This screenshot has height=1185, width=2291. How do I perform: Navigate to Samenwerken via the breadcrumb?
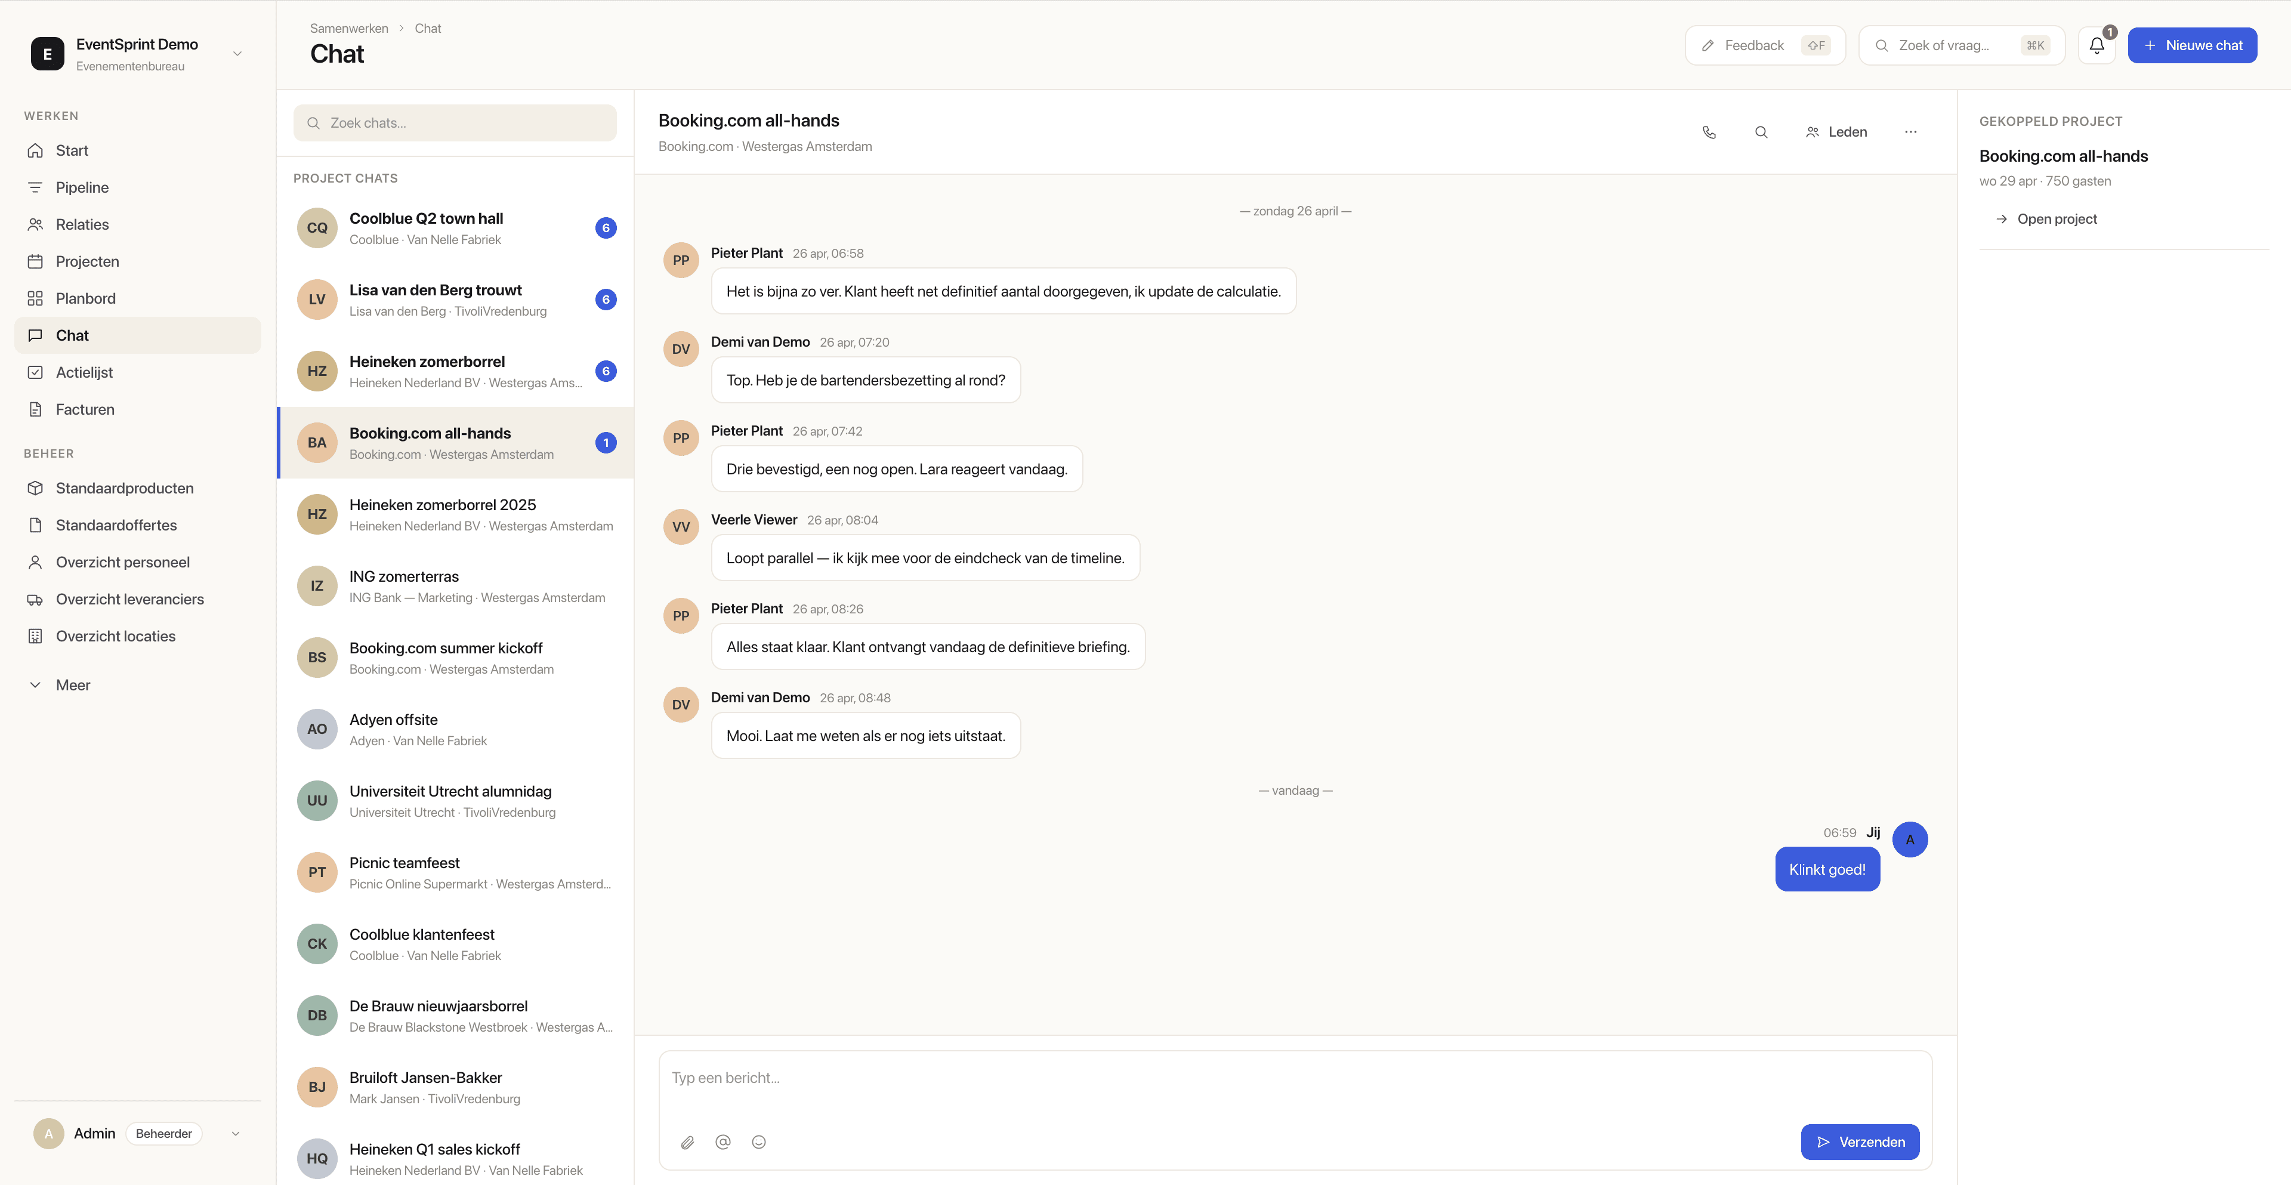click(x=348, y=27)
